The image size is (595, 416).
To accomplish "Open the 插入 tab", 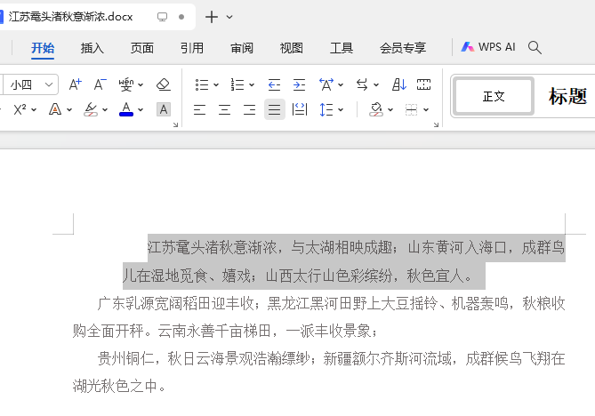I will [92, 48].
